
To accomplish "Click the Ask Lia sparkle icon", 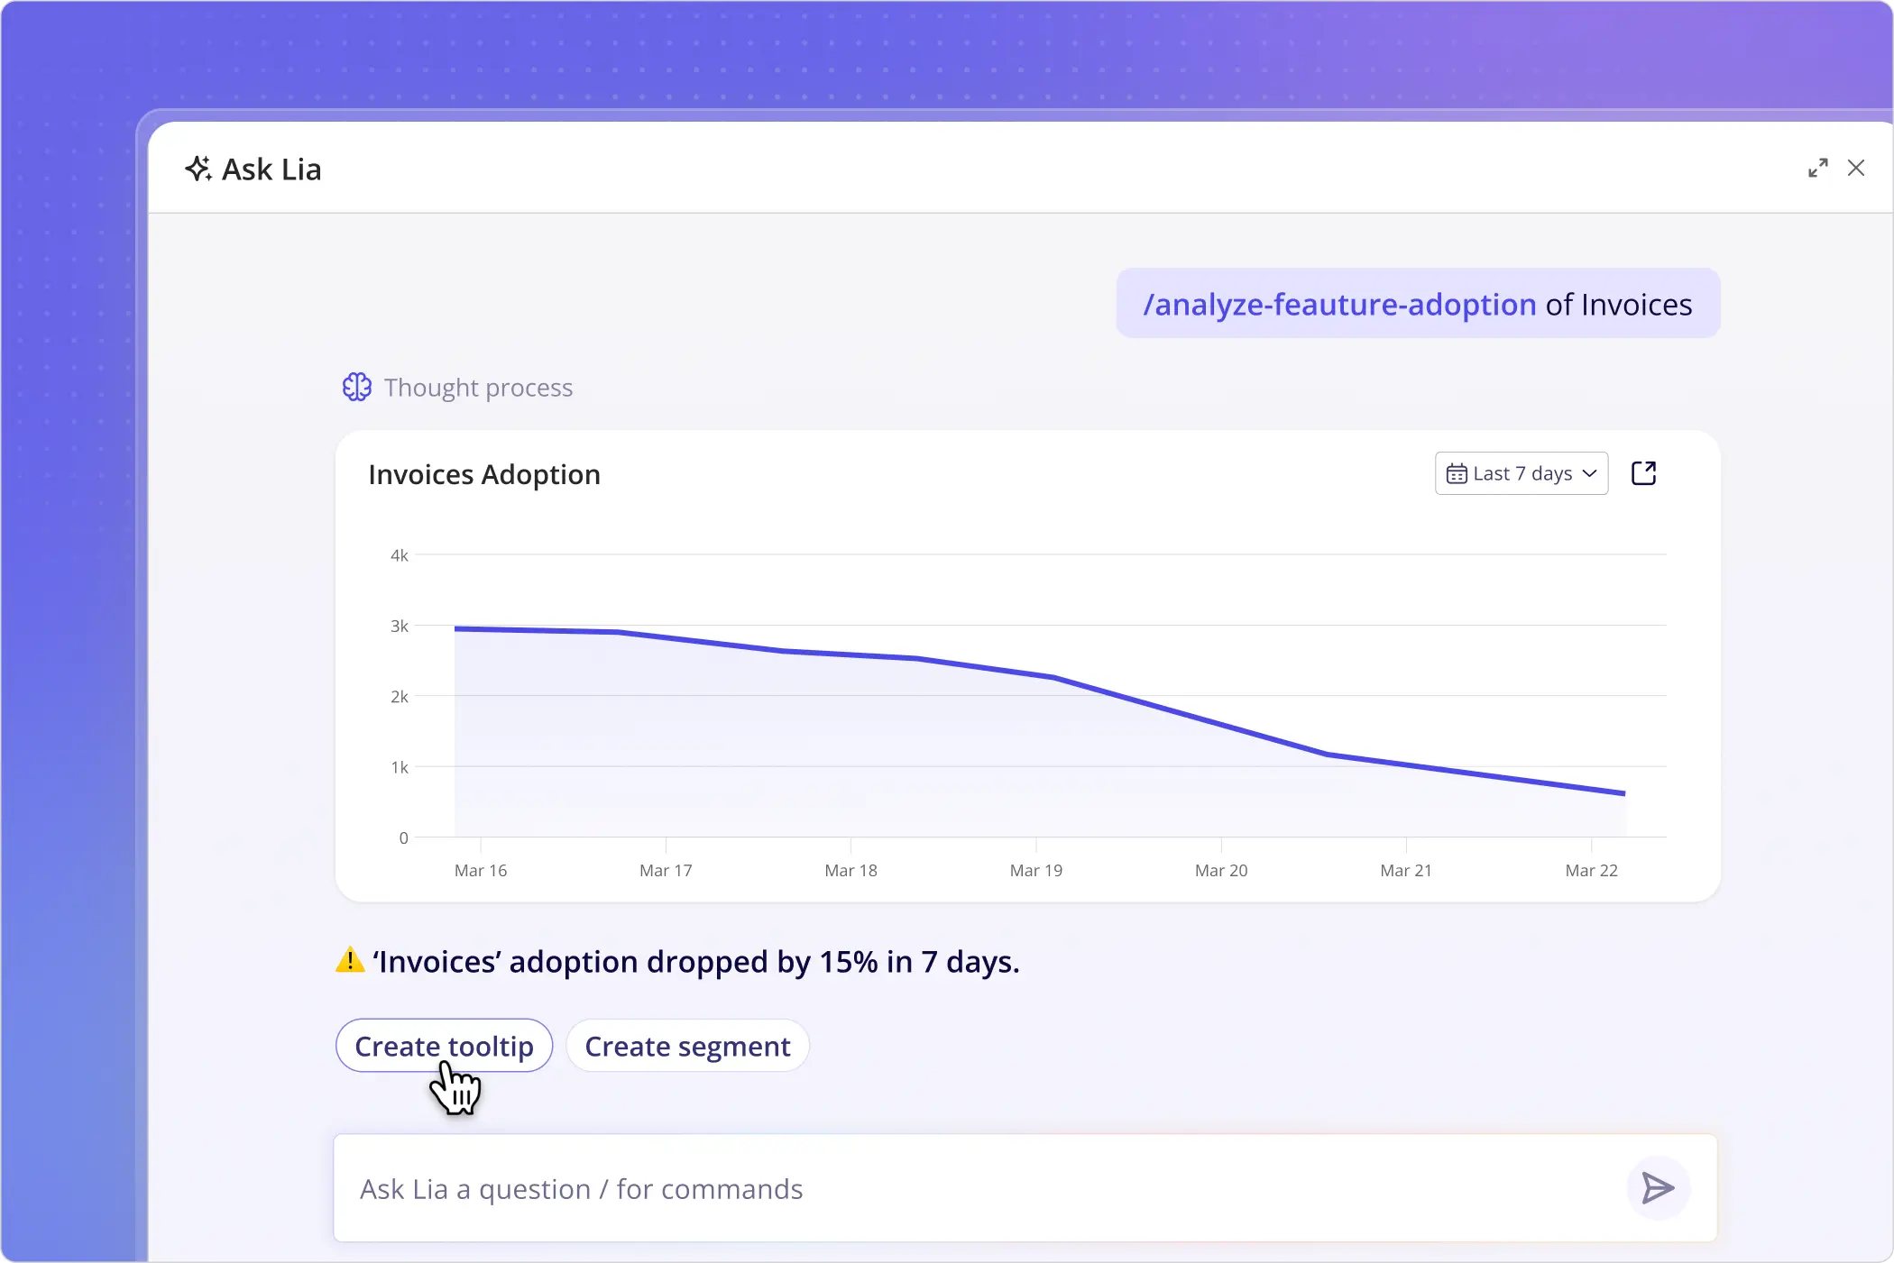I will tap(198, 169).
